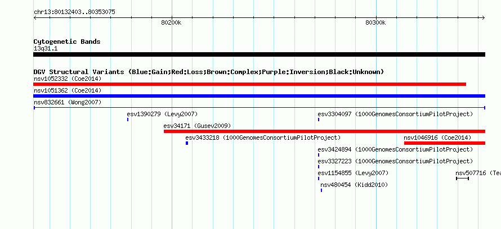Click the left arrowhead of the ruler
Viewport: 501px width, 229px height.
pyautogui.click(x=35, y=18)
